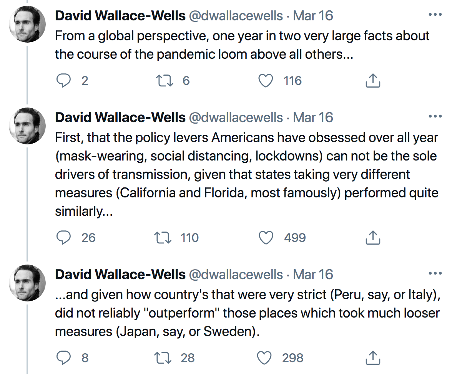Open author name link on first tweet
Screen dimensions: 452x374
point(120,16)
